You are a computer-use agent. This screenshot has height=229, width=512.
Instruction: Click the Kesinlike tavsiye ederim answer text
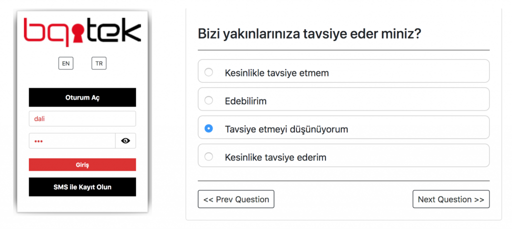point(275,157)
